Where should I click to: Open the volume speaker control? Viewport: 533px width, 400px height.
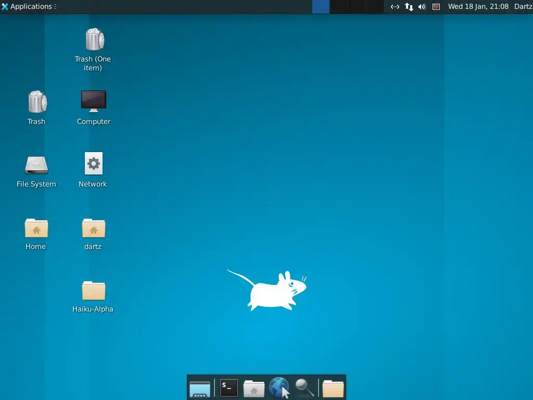(x=422, y=6)
